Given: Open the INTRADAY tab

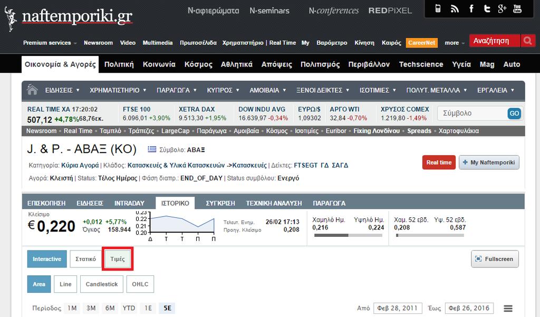Looking at the screenshot, I should (130, 203).
